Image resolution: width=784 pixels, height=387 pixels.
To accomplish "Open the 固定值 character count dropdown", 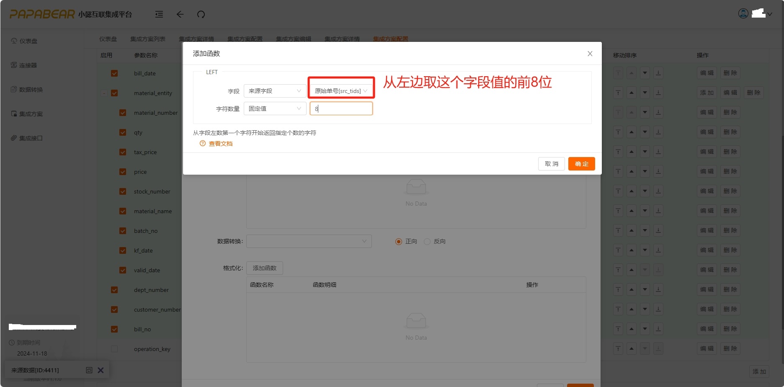I will coord(275,108).
